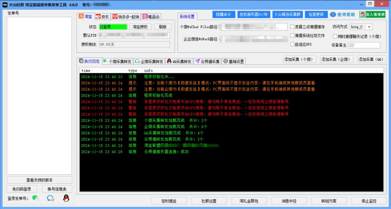Click the 淘礼金跟包 button
The width and height of the screenshot is (391, 209).
coord(249,201)
